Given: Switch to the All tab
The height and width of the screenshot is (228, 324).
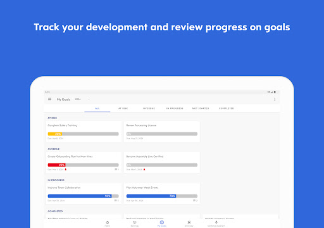Looking at the screenshot, I should (x=97, y=108).
